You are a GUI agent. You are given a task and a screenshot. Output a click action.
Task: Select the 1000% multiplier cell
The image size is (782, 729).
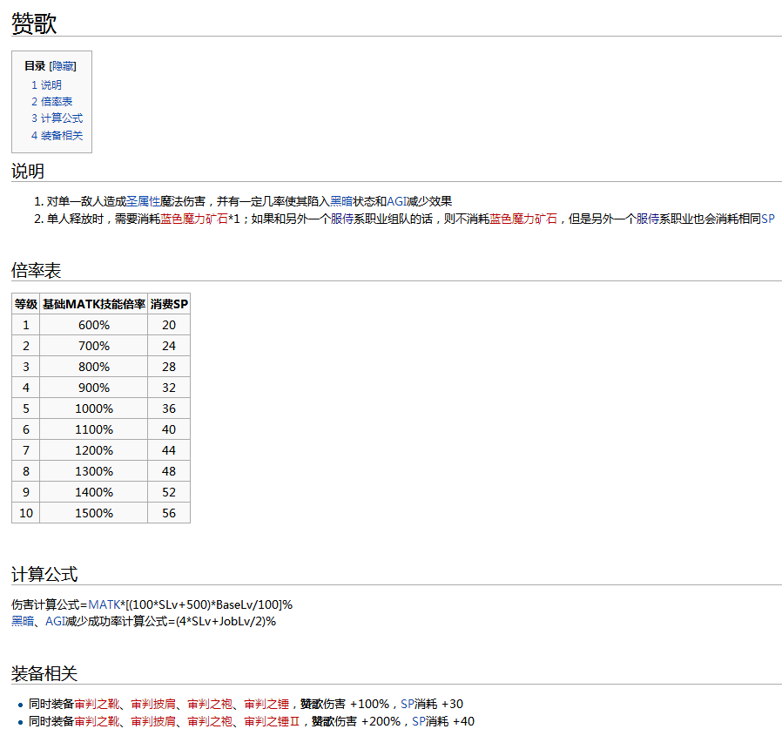[94, 408]
